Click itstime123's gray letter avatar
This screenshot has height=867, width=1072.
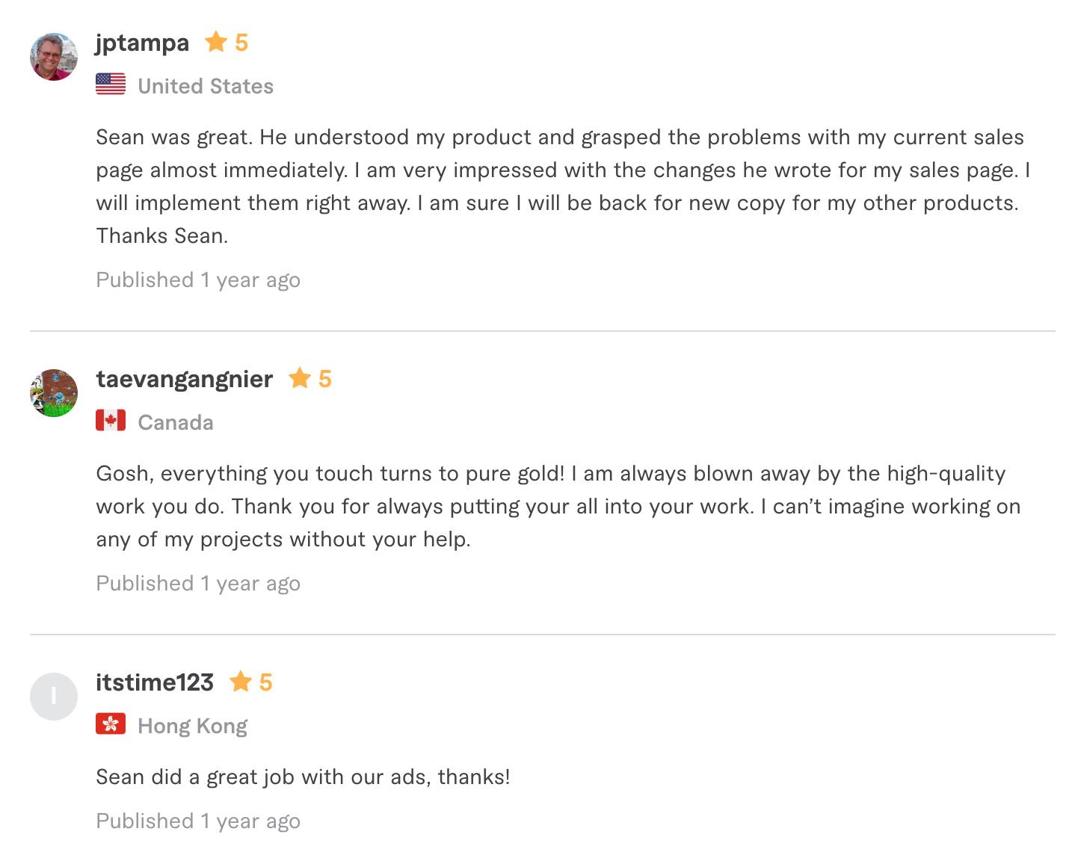[54, 697]
